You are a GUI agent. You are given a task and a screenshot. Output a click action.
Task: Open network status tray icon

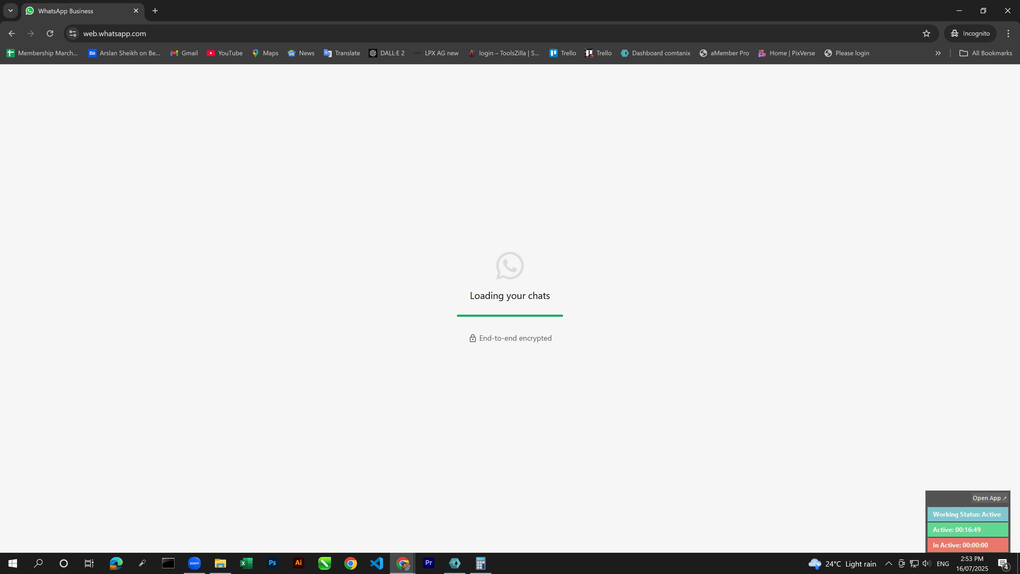click(914, 564)
